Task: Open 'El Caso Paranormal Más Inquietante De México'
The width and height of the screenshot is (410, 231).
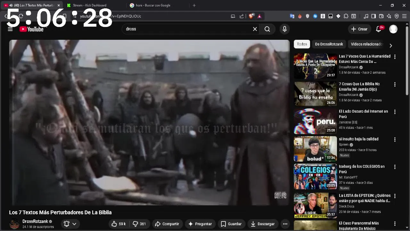Action: tap(359, 226)
